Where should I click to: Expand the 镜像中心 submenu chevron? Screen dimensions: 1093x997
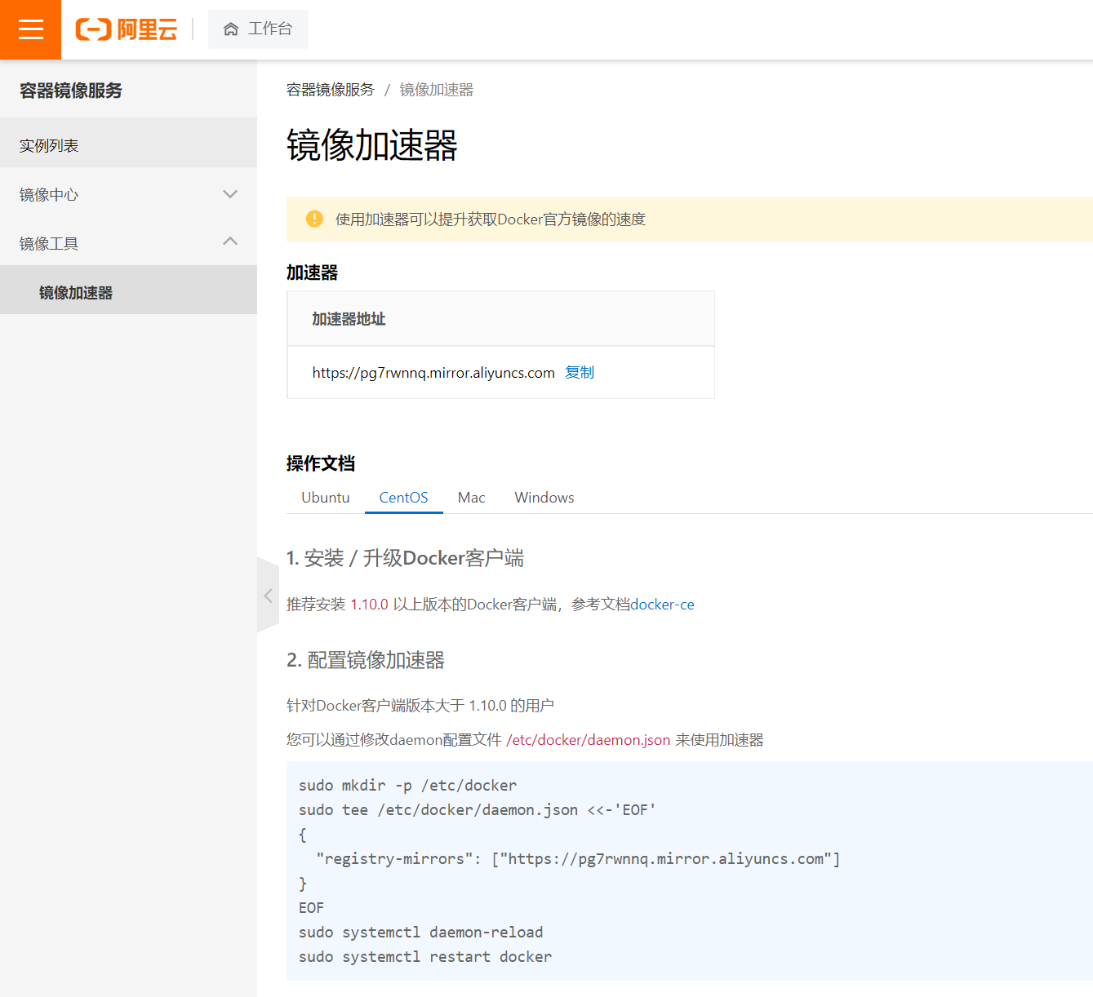click(x=230, y=194)
